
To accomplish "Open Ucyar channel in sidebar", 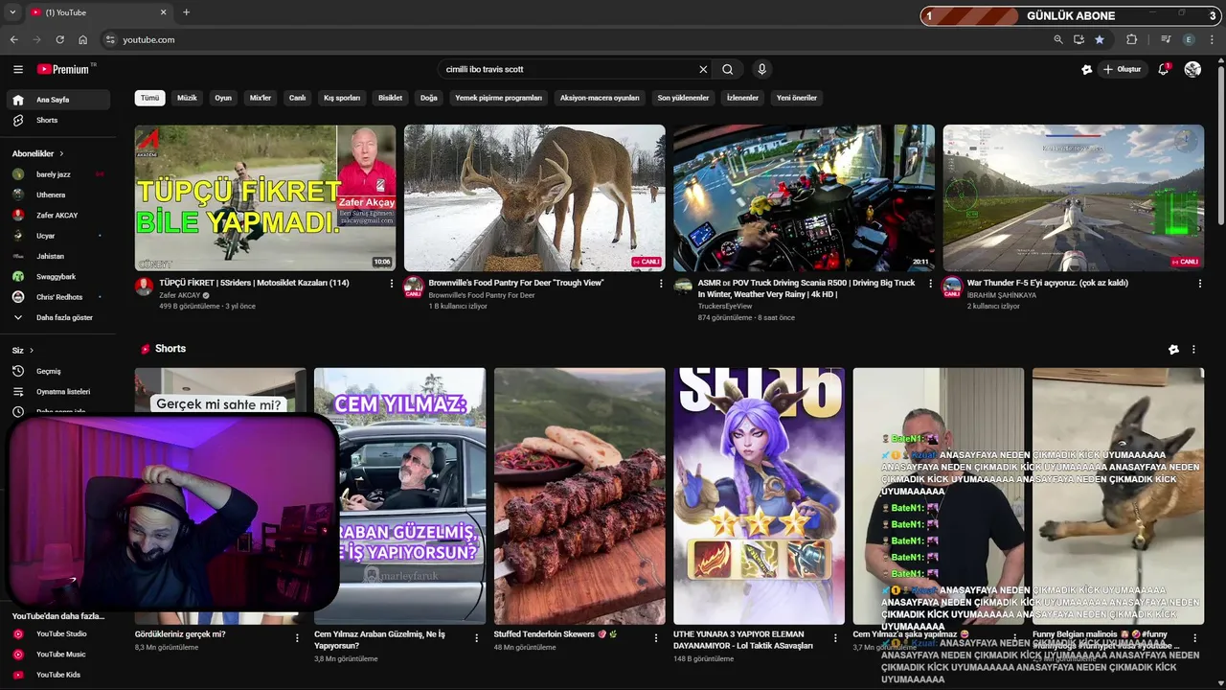I will click(x=57, y=236).
